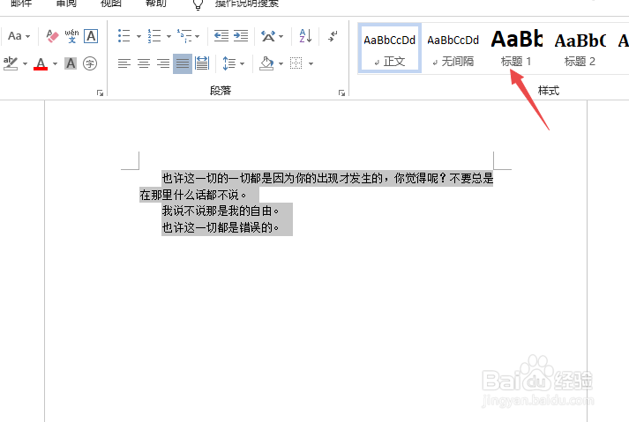Open the Change Case (Aa) menu
629x422 pixels.
click(x=19, y=36)
